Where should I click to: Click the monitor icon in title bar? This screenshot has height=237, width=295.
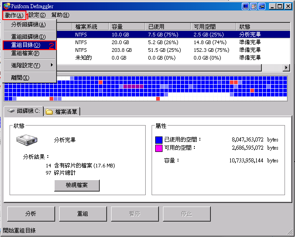tap(245, 6)
